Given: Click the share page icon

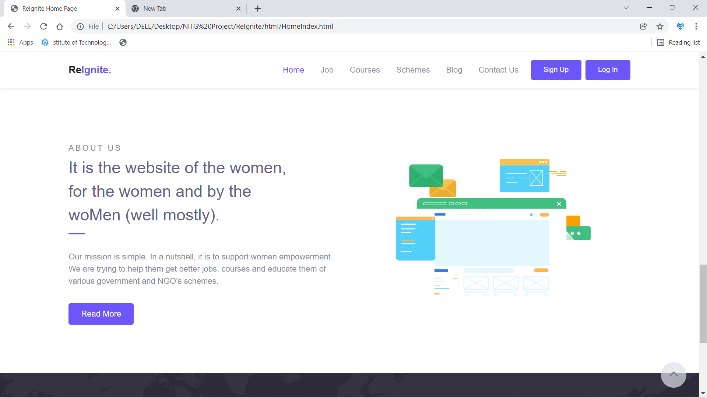Looking at the screenshot, I should [x=643, y=26].
